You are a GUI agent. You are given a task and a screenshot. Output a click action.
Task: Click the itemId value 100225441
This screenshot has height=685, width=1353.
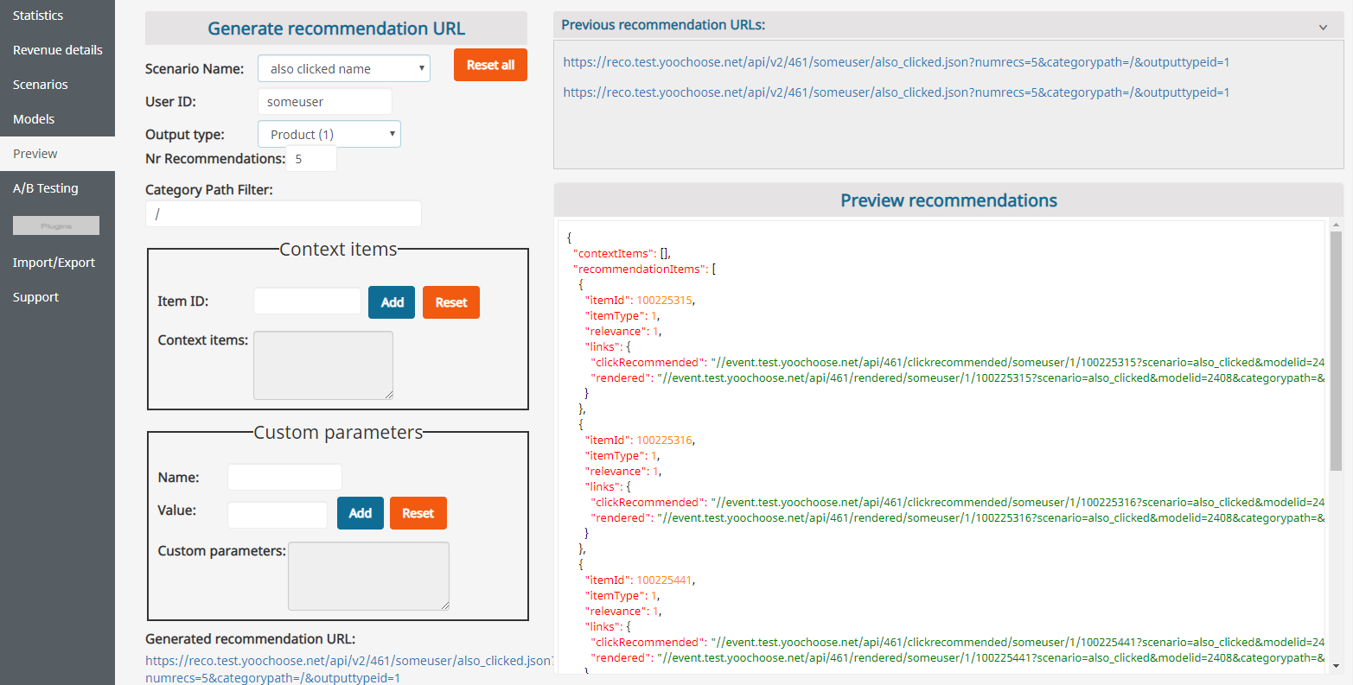(x=664, y=580)
